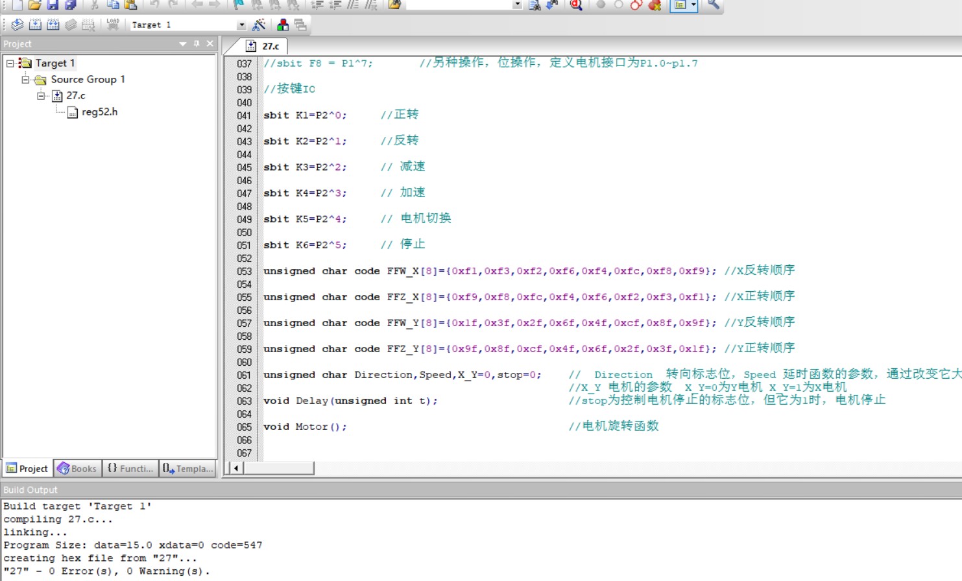Close the Project panel with the X

[x=210, y=43]
